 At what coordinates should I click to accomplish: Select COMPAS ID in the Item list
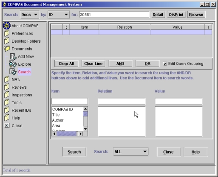67,109
